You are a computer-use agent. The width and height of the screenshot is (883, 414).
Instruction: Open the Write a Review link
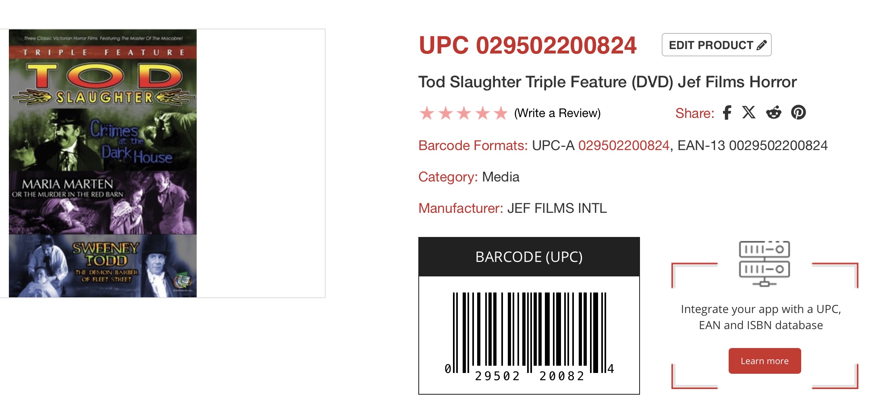pos(557,113)
